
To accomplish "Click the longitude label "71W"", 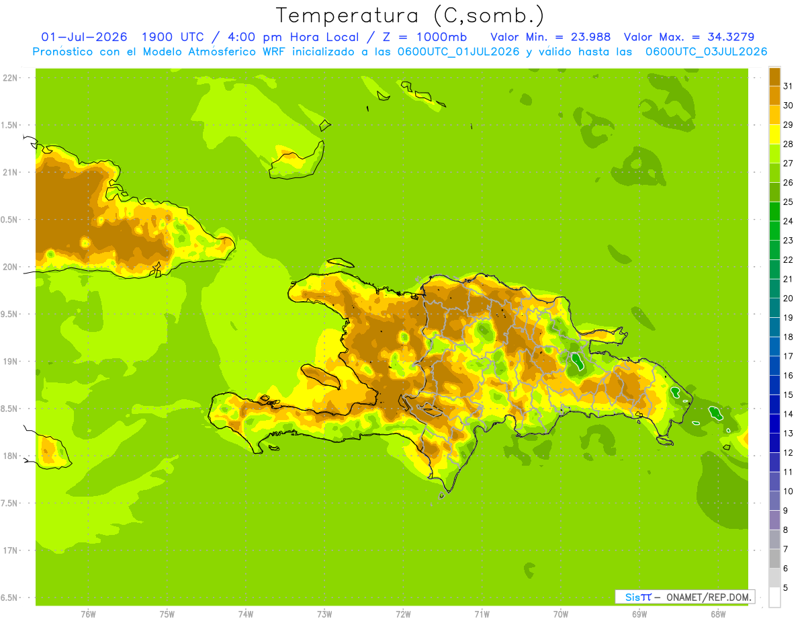I will click(x=482, y=614).
